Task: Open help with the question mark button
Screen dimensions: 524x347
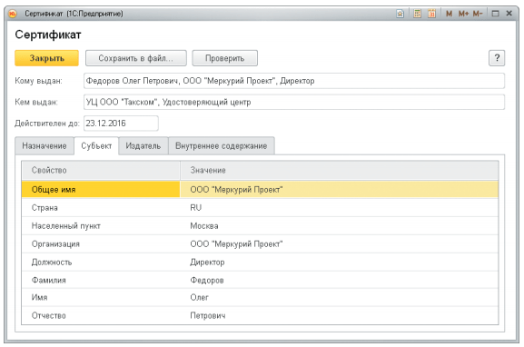Action: 497,58
